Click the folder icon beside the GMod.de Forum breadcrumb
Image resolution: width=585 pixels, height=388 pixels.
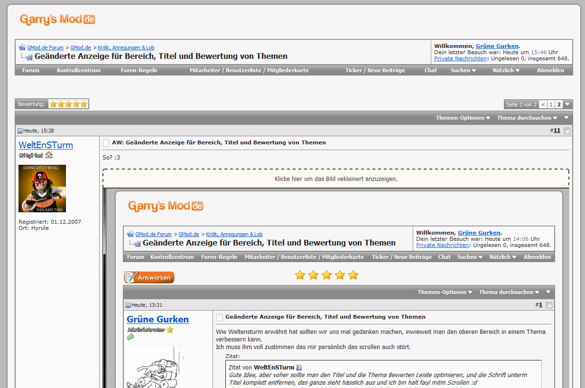(22, 47)
